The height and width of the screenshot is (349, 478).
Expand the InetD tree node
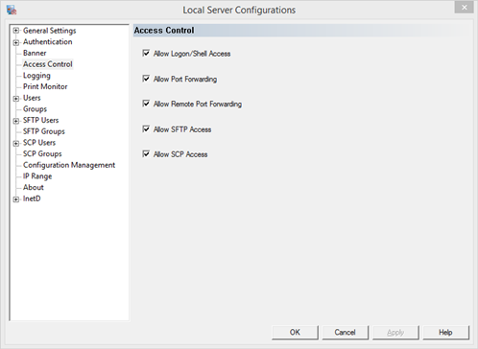pyautogui.click(x=15, y=199)
